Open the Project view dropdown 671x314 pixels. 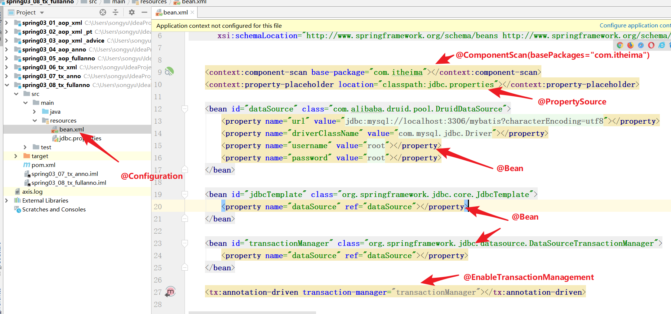pos(42,13)
